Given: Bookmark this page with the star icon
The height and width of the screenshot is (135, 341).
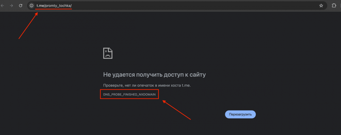Looking at the screenshot, I should pos(321,6).
